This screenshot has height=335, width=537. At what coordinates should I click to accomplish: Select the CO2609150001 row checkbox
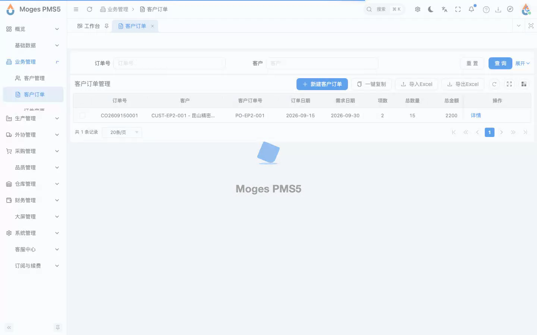click(x=82, y=115)
